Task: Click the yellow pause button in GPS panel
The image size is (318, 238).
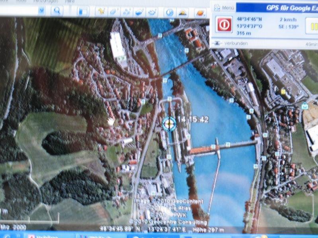Action: 313,27
